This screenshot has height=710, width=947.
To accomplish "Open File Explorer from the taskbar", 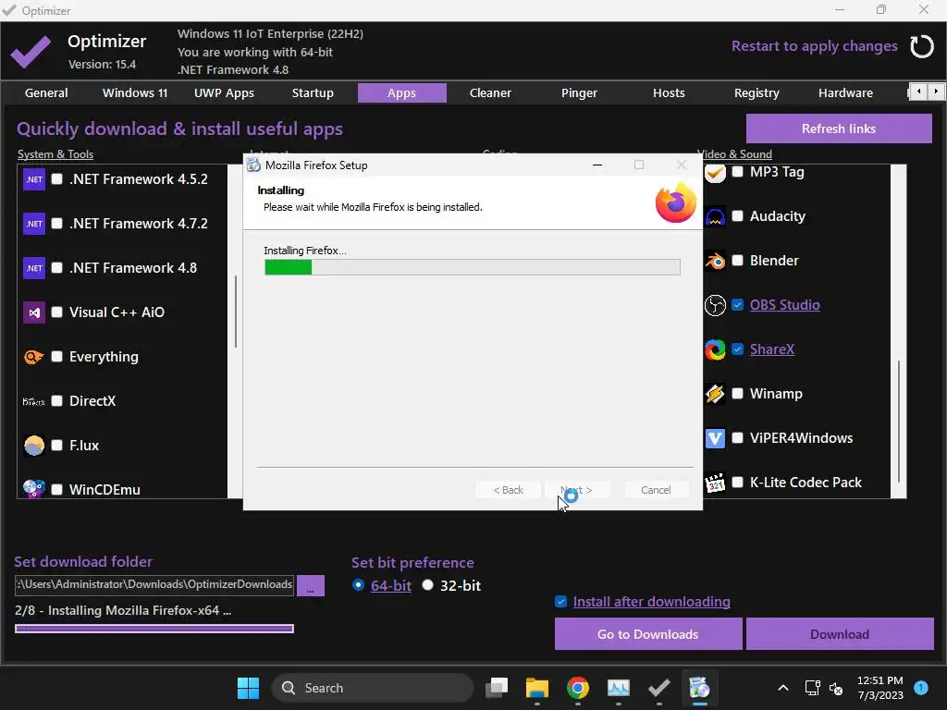I will tap(537, 688).
